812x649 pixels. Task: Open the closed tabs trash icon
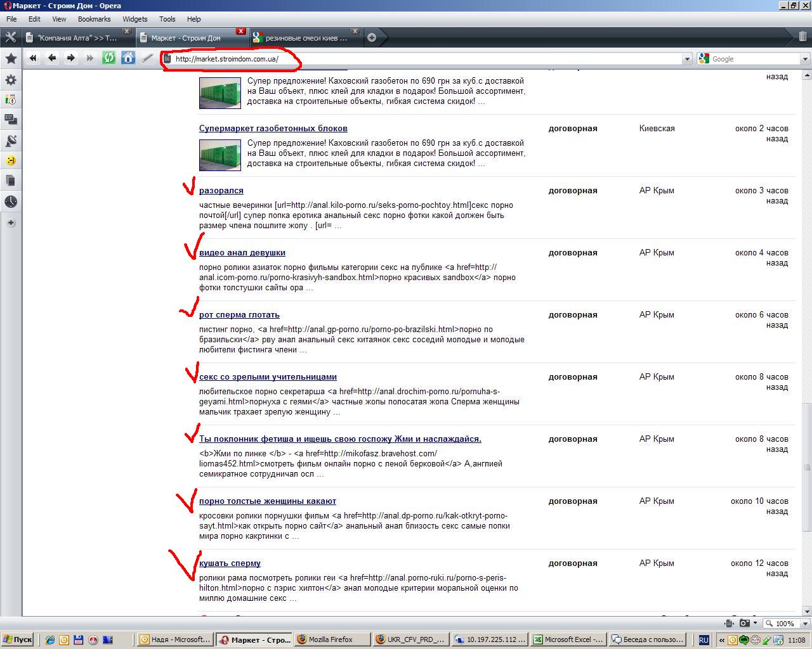(802, 37)
